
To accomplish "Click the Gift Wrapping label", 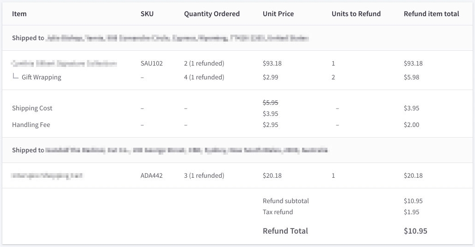I will click(x=41, y=77).
